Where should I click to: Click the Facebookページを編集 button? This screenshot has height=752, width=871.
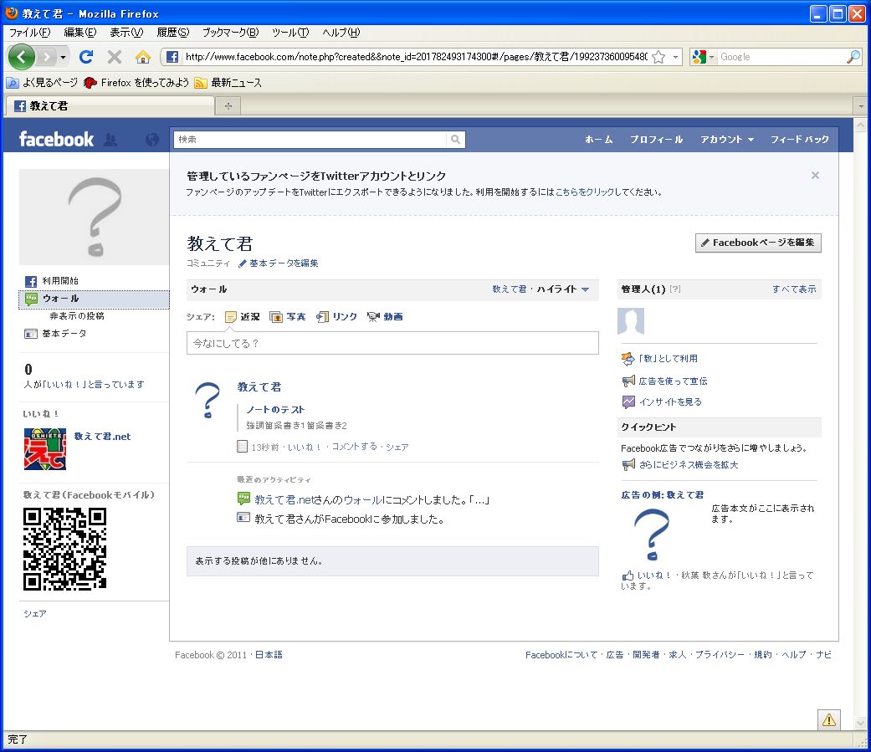(758, 243)
